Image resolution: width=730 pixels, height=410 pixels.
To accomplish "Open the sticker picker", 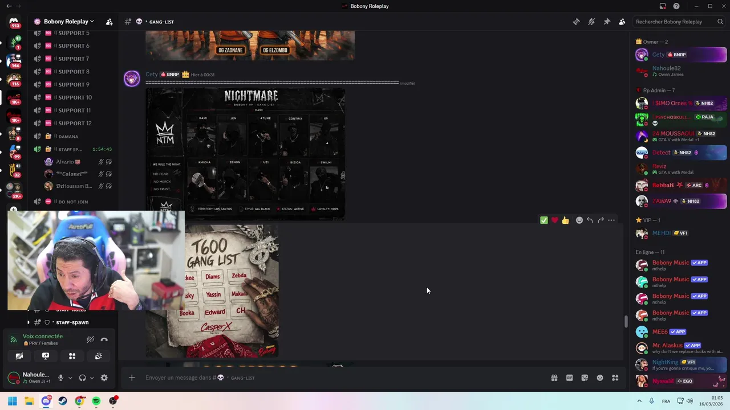I will pyautogui.click(x=585, y=378).
